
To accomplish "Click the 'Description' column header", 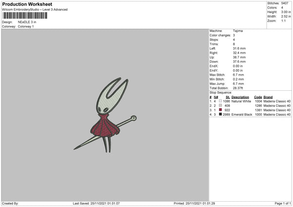I will (x=240, y=97).
